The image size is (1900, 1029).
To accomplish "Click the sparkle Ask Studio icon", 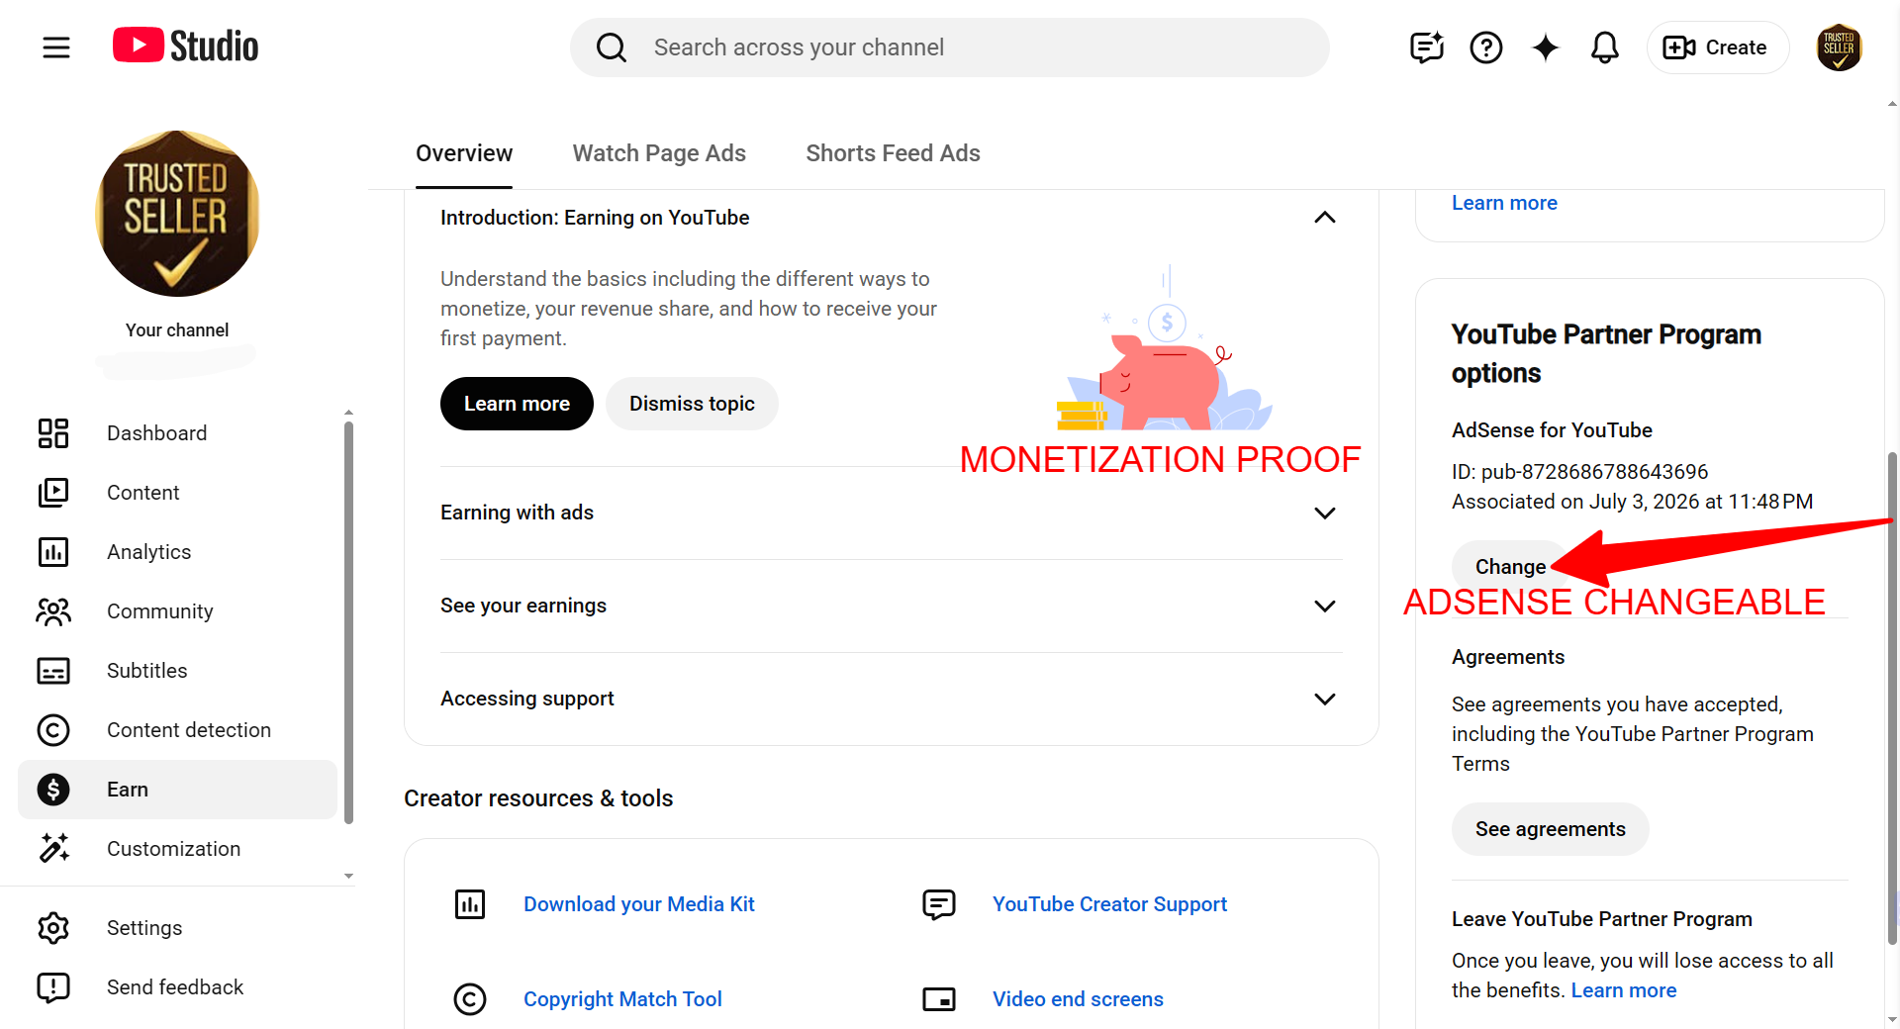I will coord(1545,47).
